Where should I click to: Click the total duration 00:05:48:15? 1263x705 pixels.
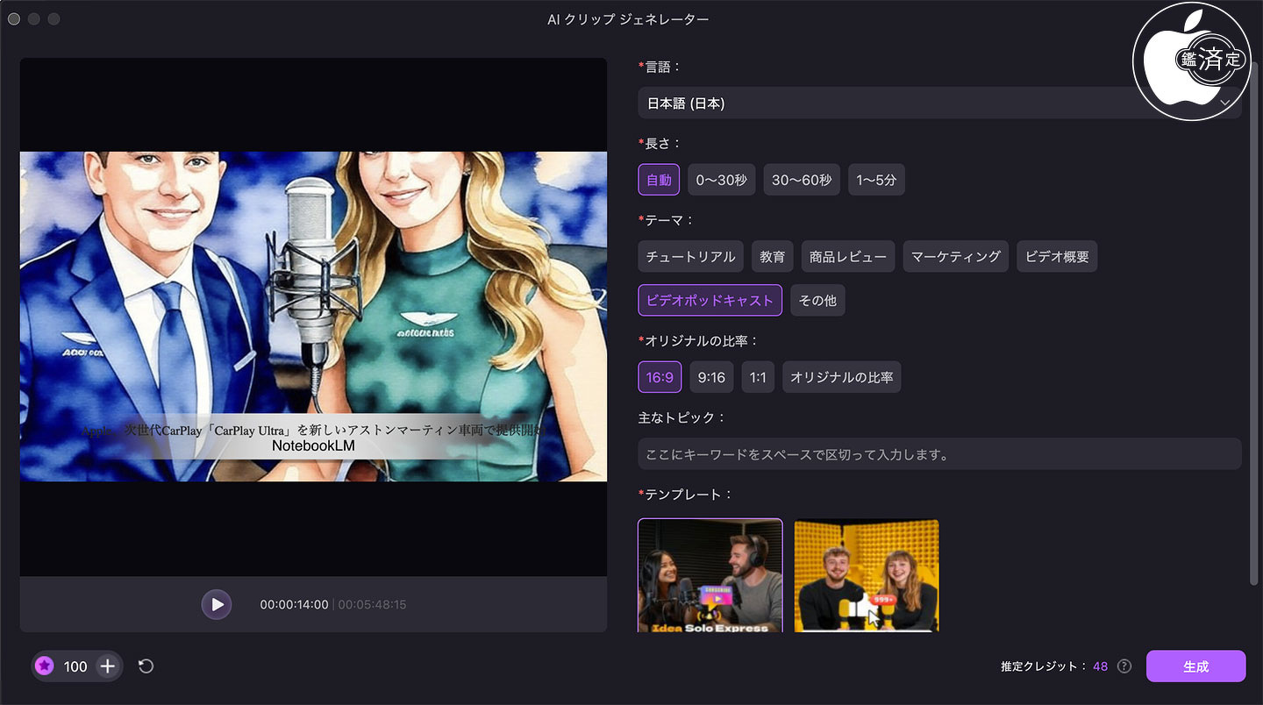(372, 604)
